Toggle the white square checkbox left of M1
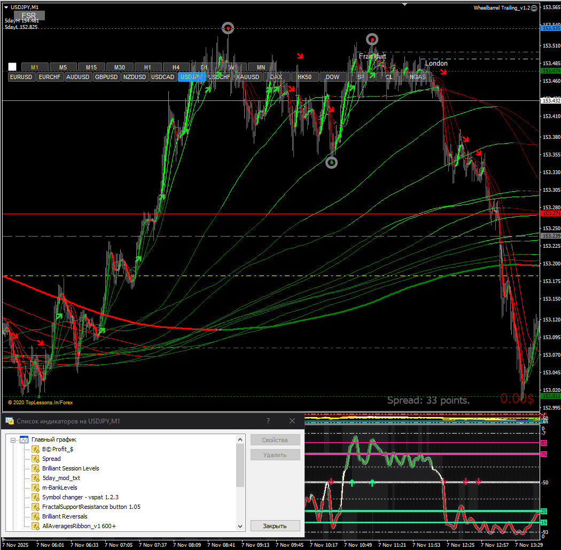The image size is (561, 550). click(x=12, y=67)
